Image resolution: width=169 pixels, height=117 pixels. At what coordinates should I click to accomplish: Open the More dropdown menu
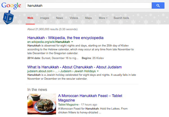(x=103, y=18)
